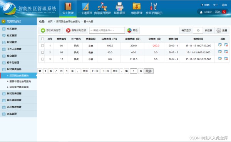231x142 pixels.
Task: Click the 智能社区管理系统 globe logo
Action: point(10,8)
